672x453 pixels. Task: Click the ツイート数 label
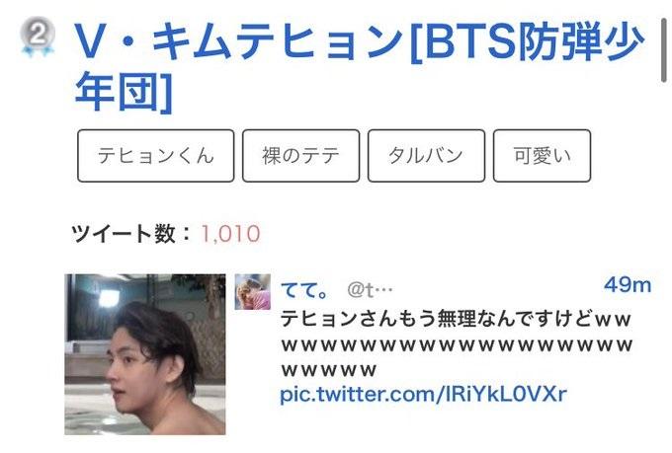point(124,234)
